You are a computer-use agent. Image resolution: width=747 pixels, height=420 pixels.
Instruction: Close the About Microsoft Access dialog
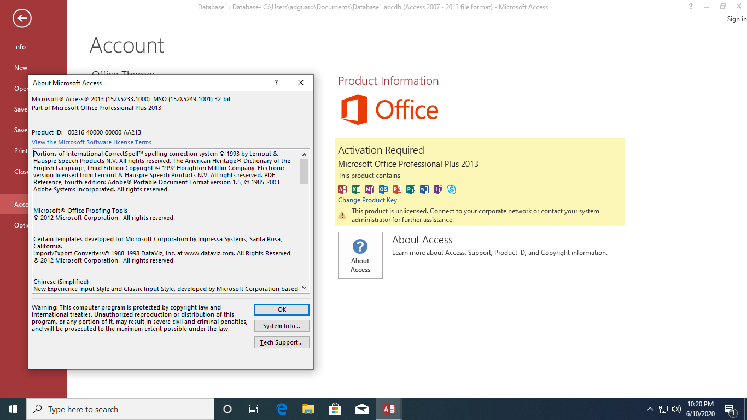301,83
